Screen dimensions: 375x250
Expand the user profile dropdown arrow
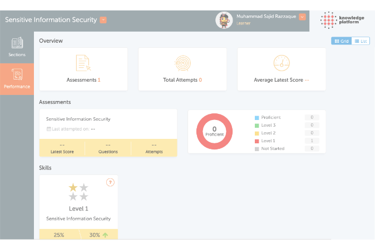(x=302, y=17)
